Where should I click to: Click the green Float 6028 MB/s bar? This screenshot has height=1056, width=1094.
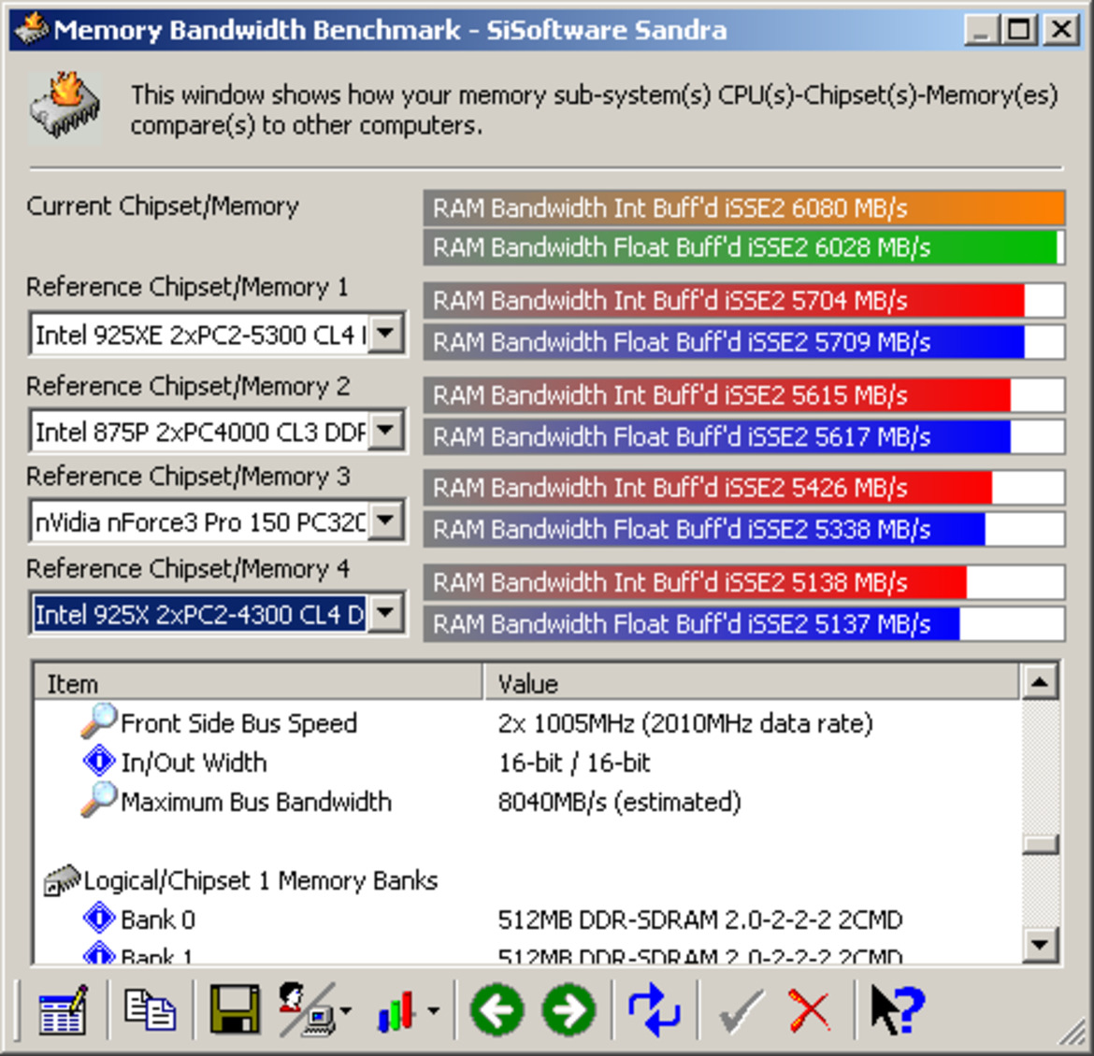pyautogui.click(x=743, y=248)
